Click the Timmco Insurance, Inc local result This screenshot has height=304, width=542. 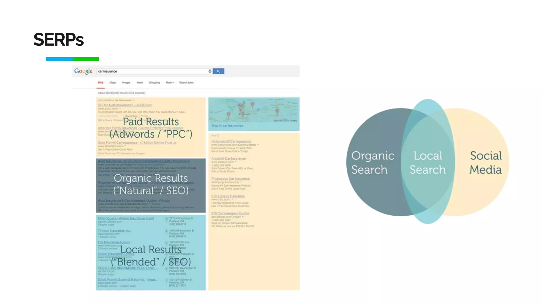click(114, 231)
